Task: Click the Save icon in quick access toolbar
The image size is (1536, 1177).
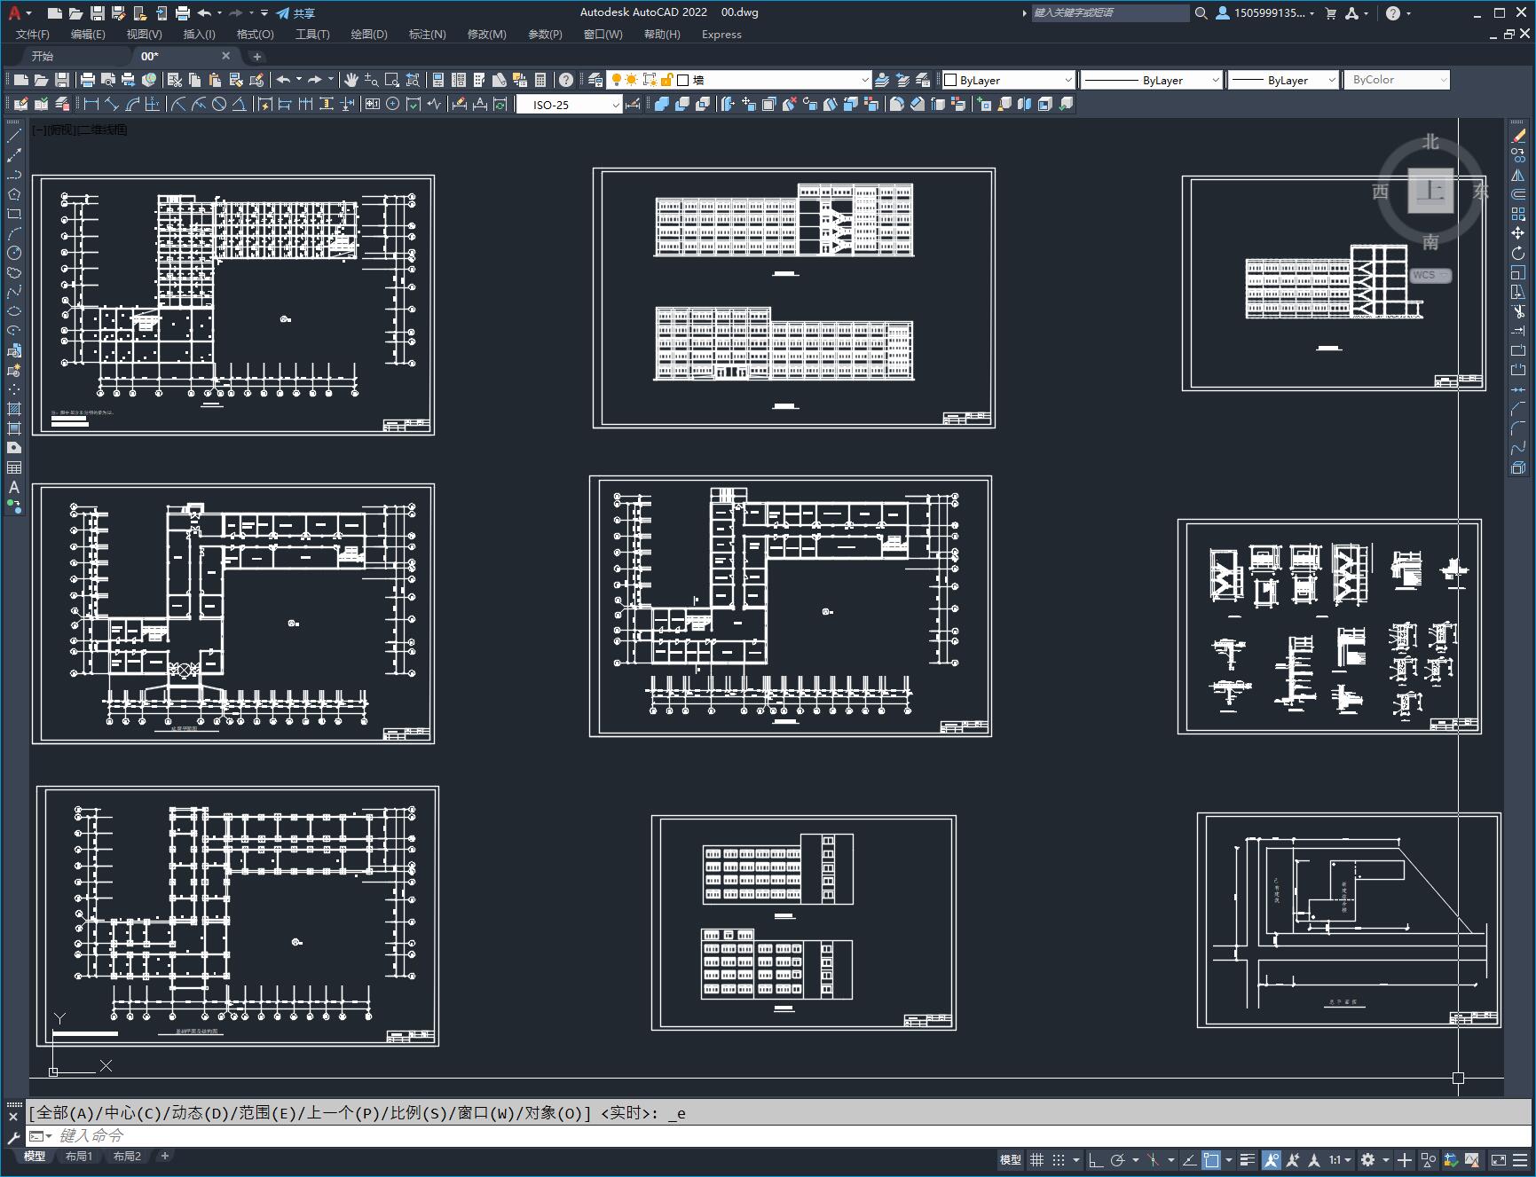Action: [x=98, y=12]
